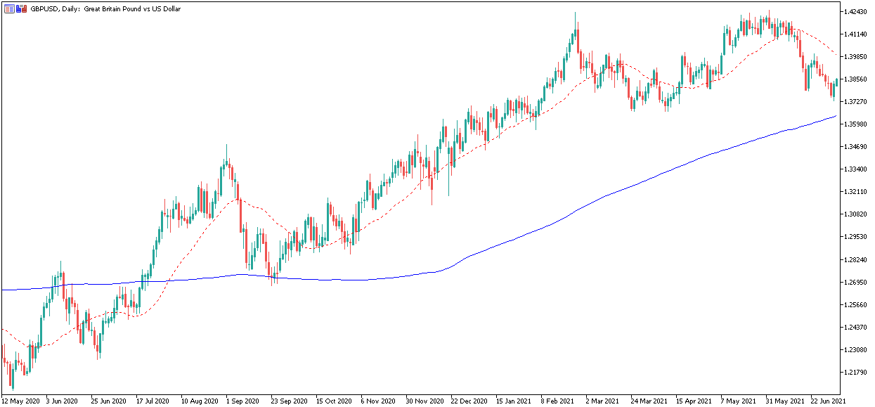Select the 1.35980 price level label
Viewport: 875px width, 407px height.
tap(855, 124)
